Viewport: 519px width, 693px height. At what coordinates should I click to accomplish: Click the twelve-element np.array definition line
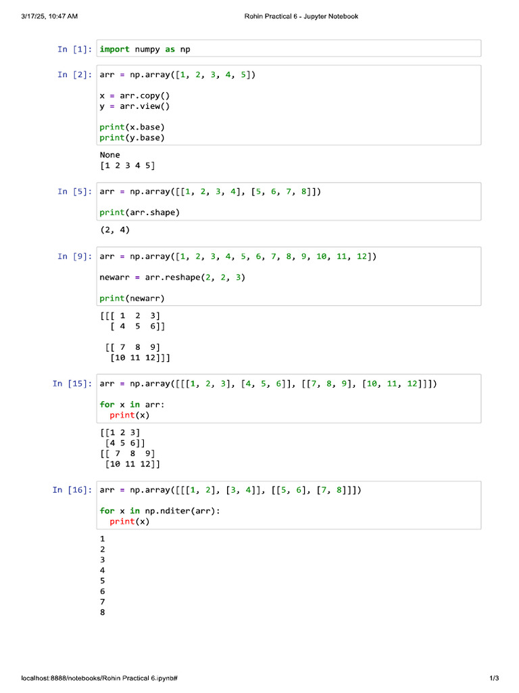tap(238, 256)
